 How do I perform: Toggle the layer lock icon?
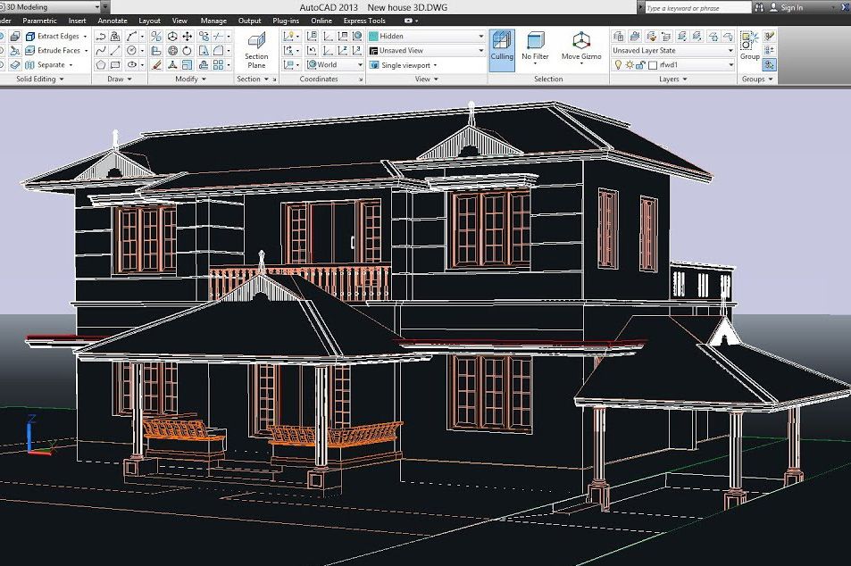click(x=640, y=65)
